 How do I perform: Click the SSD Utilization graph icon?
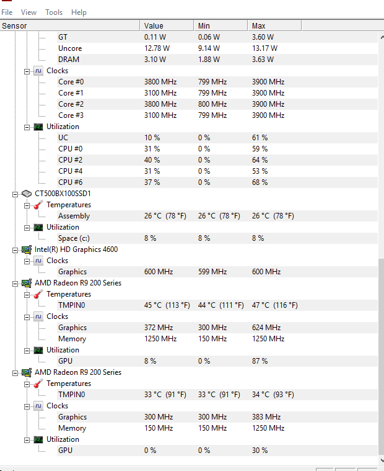[x=38, y=227]
